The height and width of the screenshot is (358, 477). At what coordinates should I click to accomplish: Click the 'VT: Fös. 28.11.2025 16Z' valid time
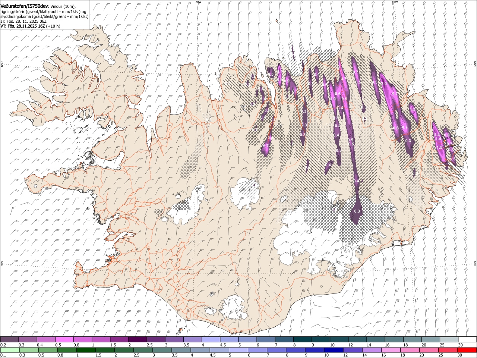click(23, 26)
